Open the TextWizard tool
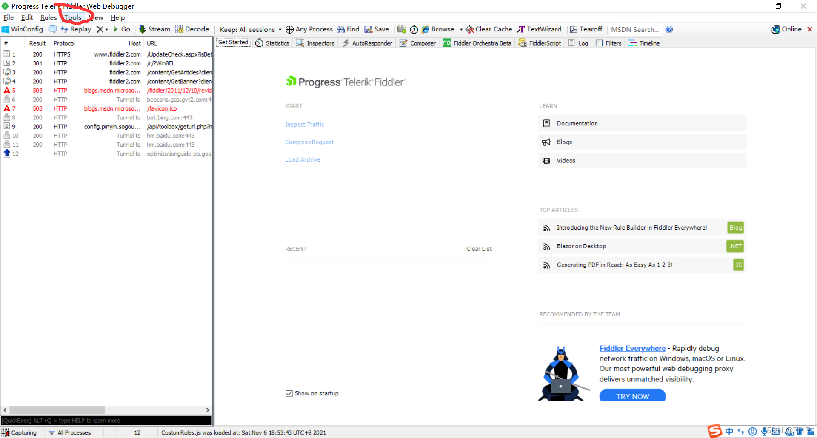Image resolution: width=817 pixels, height=438 pixels. point(540,29)
